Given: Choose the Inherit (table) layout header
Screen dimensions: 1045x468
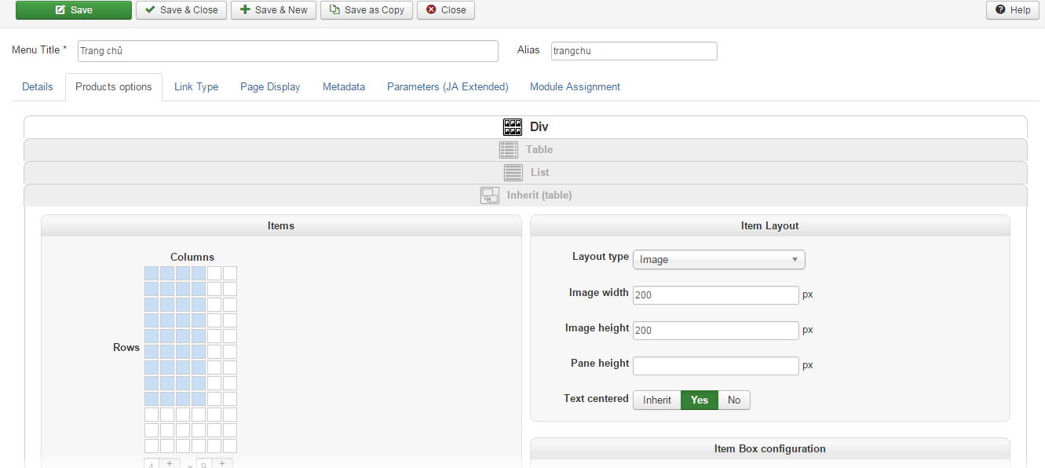Looking at the screenshot, I should click(525, 196).
